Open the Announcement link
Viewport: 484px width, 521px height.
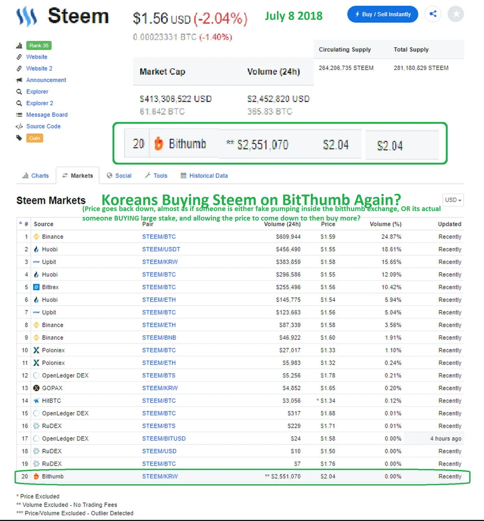point(46,80)
